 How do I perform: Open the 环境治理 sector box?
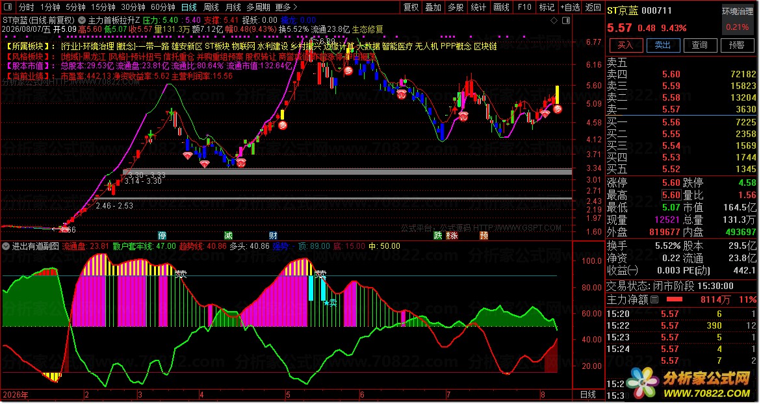738,20
